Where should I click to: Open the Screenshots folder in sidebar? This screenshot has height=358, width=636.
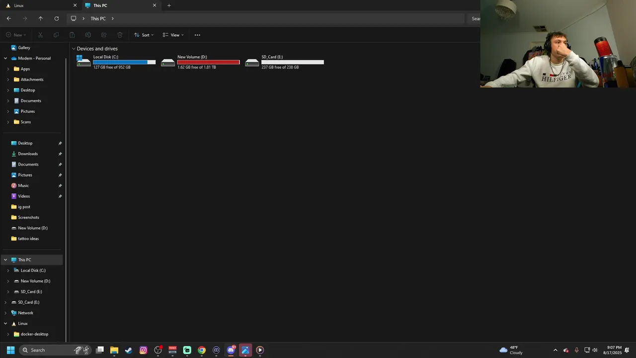tap(28, 217)
